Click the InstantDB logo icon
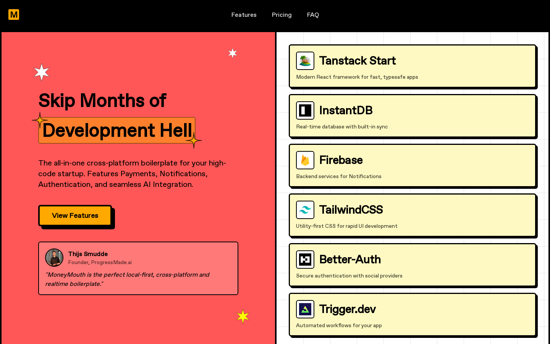This screenshot has width=550, height=344. pyautogui.click(x=305, y=110)
